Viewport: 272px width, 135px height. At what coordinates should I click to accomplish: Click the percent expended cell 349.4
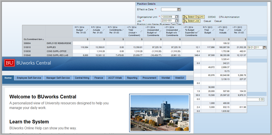(198, 55)
